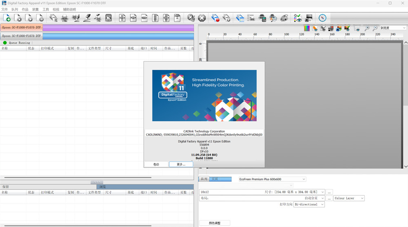
Task: Open the 文件 menu
Action: coord(4,9)
